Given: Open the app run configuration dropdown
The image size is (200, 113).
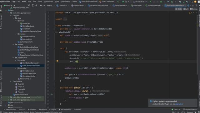Looking at the screenshot, I should click(x=126, y=2).
